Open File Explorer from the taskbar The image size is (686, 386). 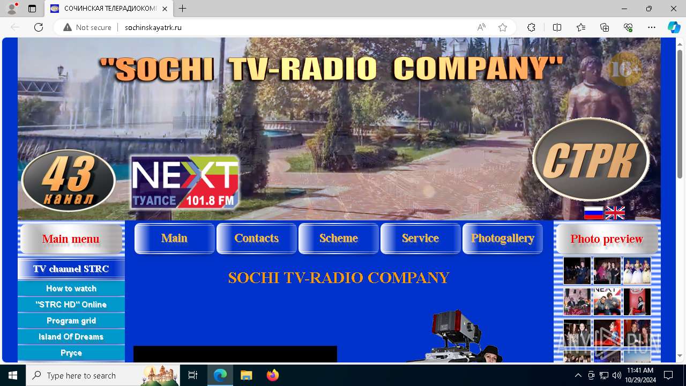pos(246,375)
